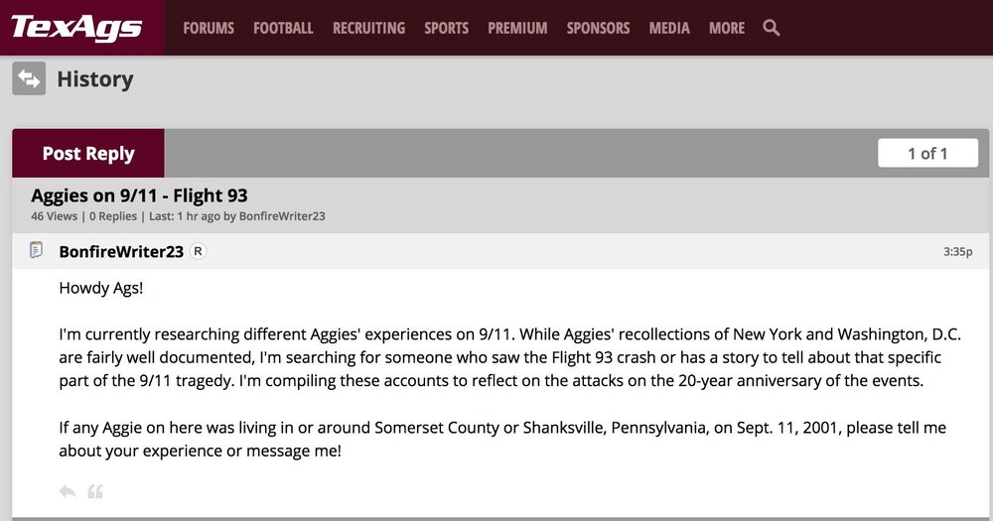Image resolution: width=993 pixels, height=521 pixels.
Task: Click the TexAgs logo
Action: click(76, 28)
